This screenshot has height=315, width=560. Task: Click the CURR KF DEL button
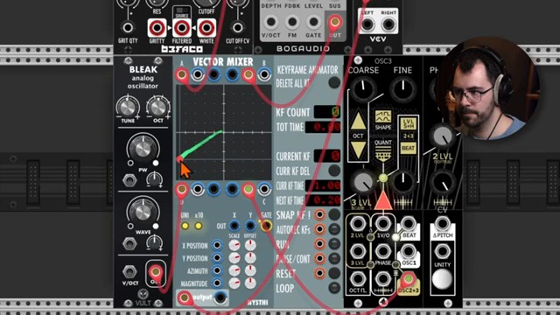click(x=334, y=171)
